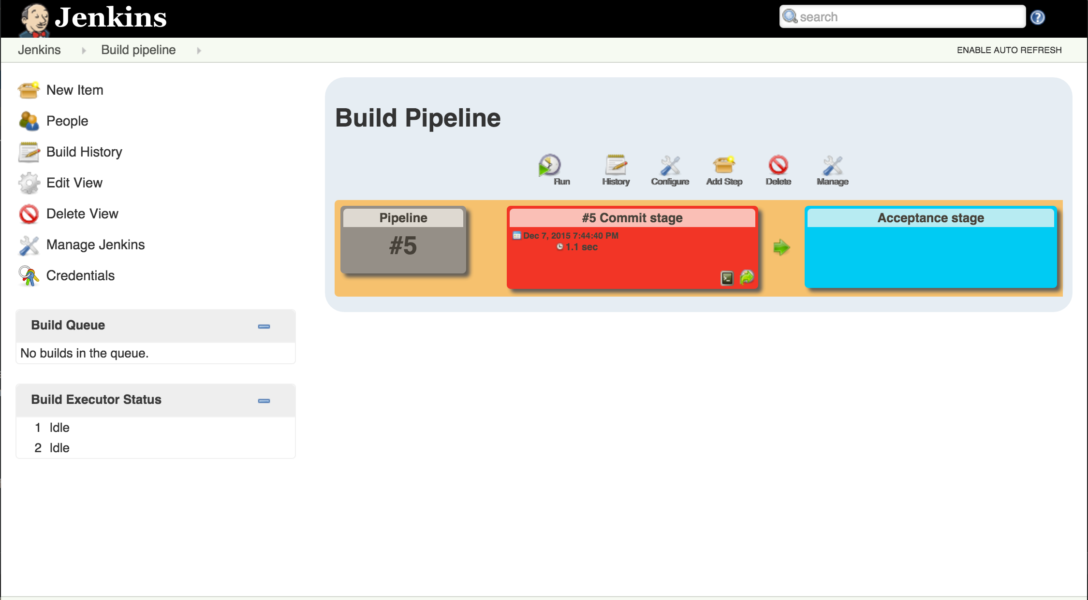Click the Pipeline #5 gray box

403,240
